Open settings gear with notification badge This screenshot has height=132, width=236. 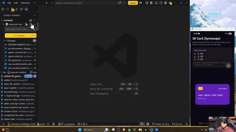pos(170,3)
